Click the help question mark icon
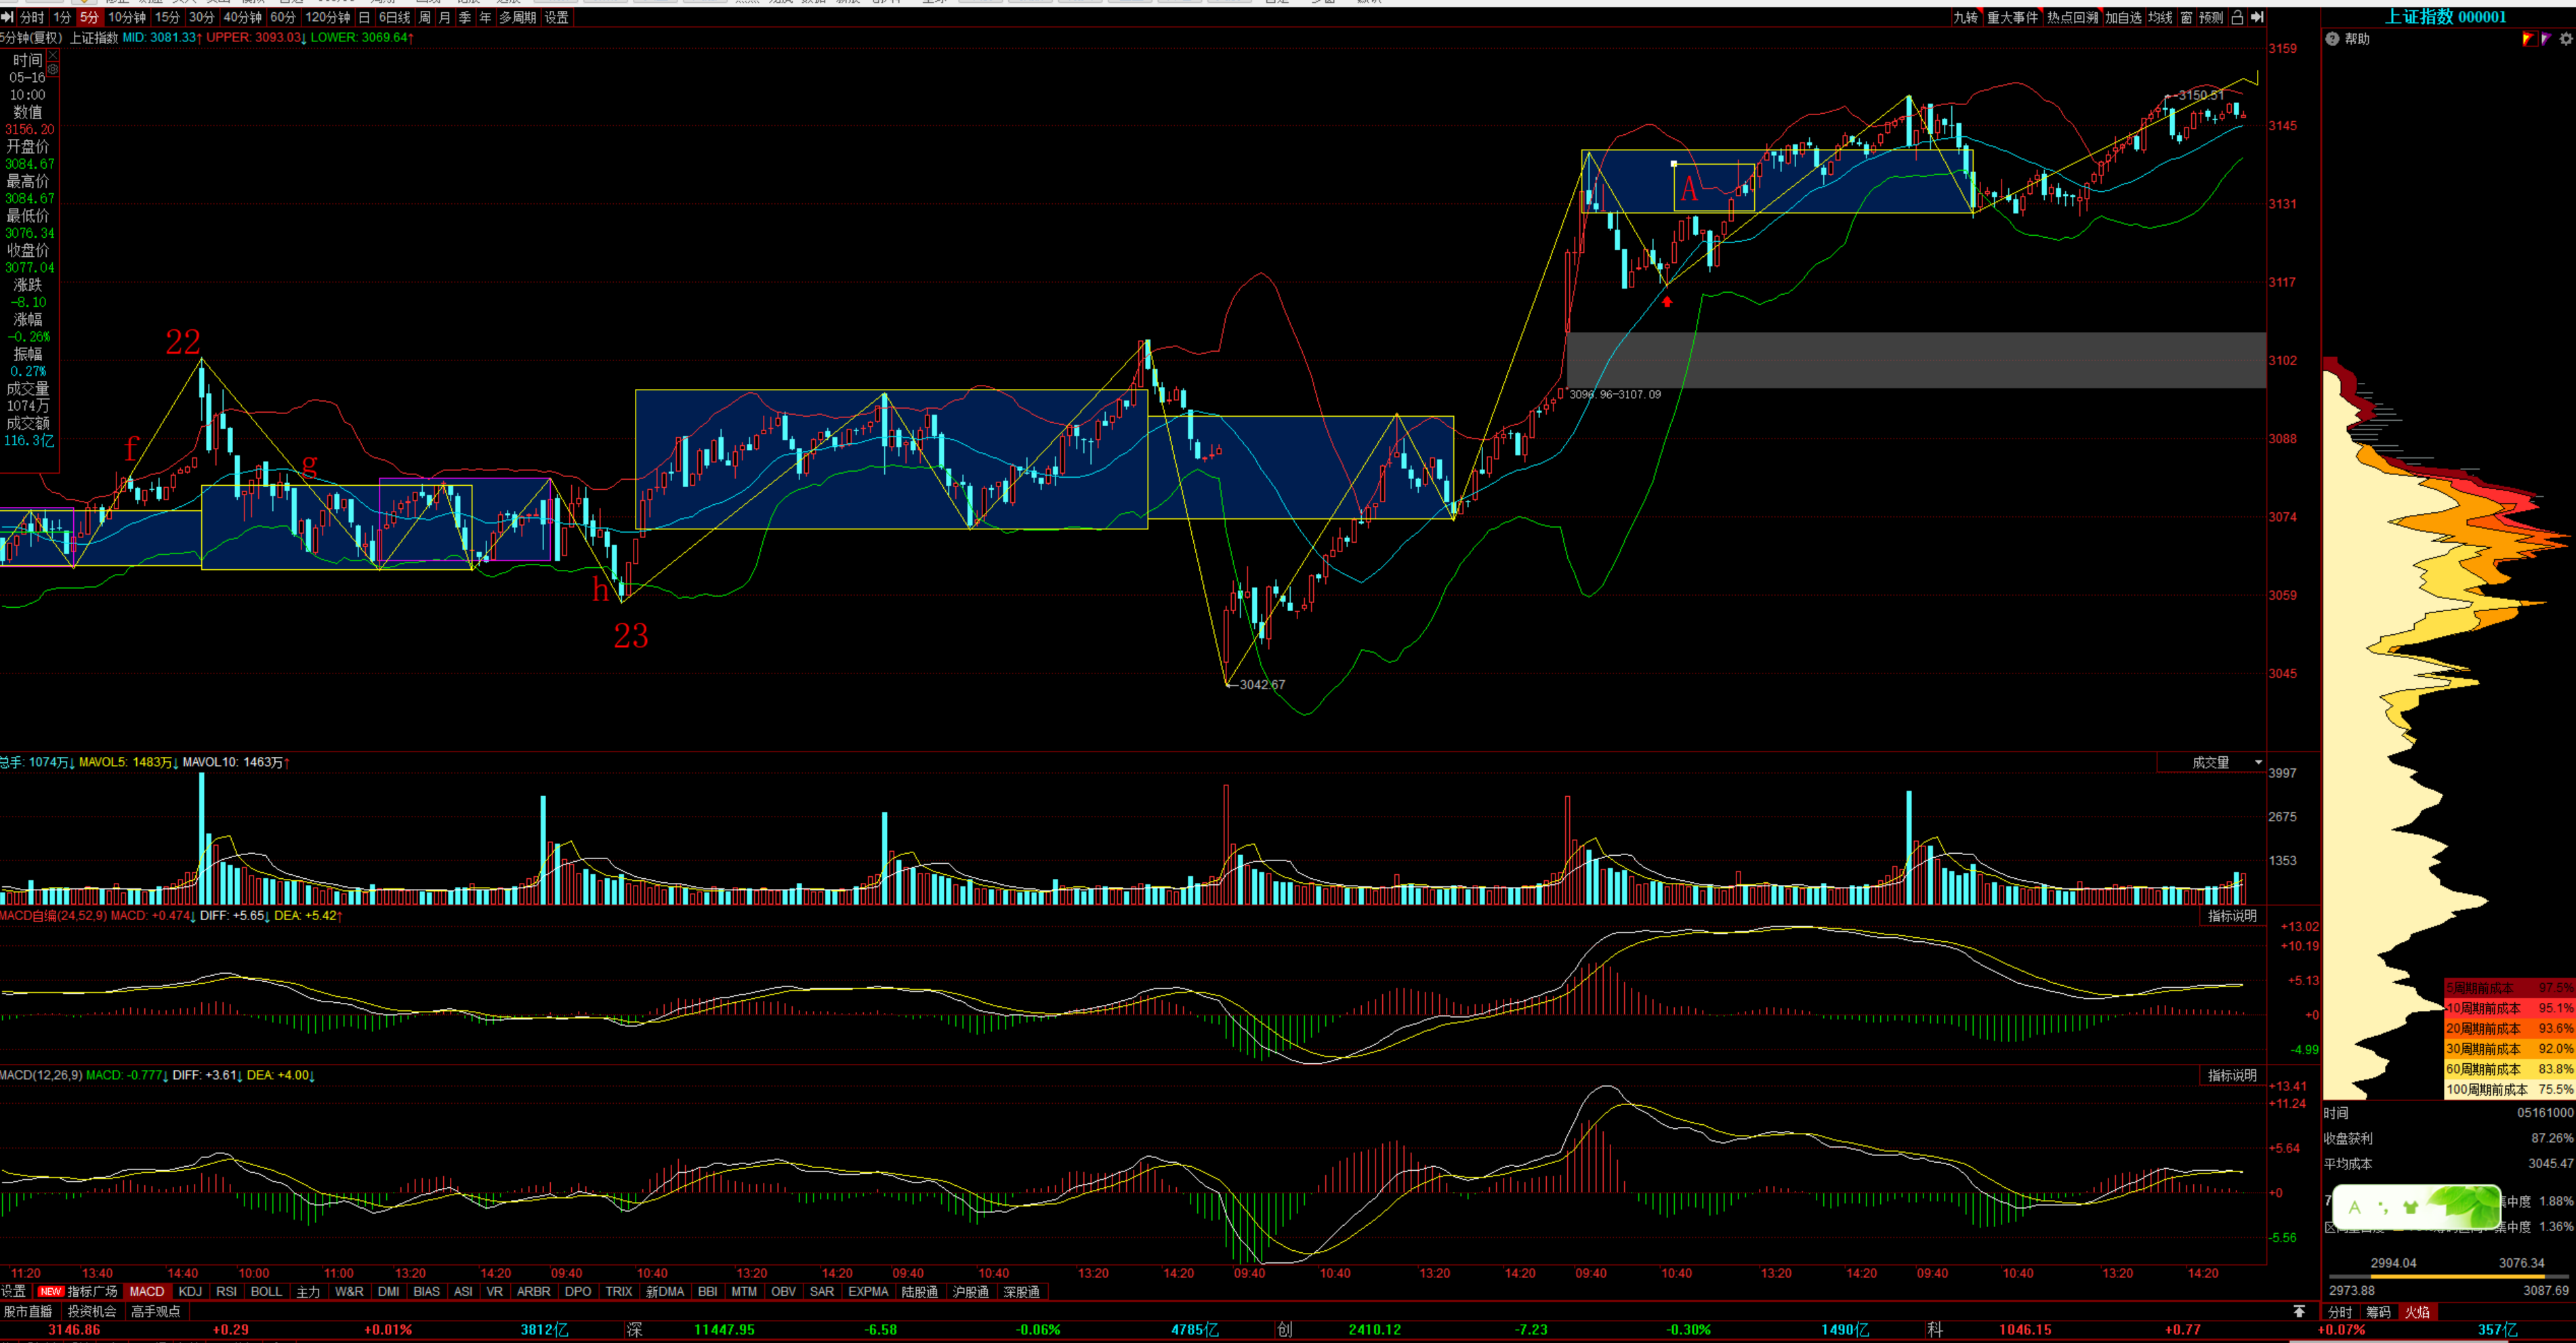The width and height of the screenshot is (2576, 1343). click(2332, 39)
